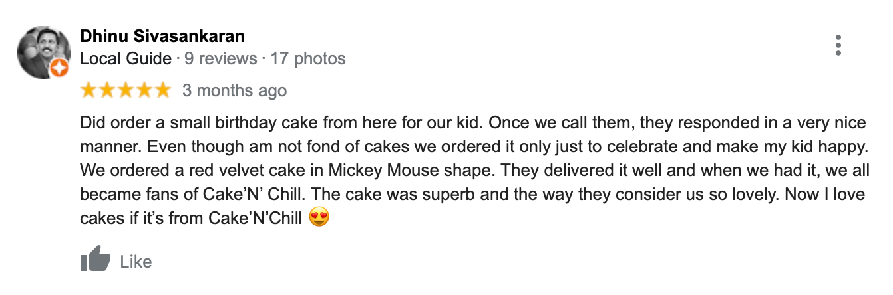The width and height of the screenshot is (893, 295).
Task: Click the 17 photos count
Action: 308,59
